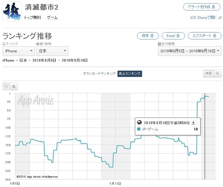Click the 消滅都市2 app title
The height and width of the screenshot is (187, 223).
point(41,7)
